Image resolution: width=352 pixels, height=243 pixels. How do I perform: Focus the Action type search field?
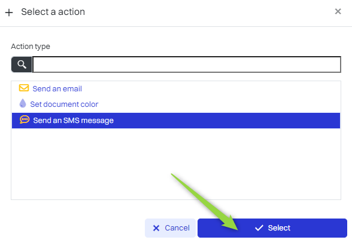[x=187, y=64]
